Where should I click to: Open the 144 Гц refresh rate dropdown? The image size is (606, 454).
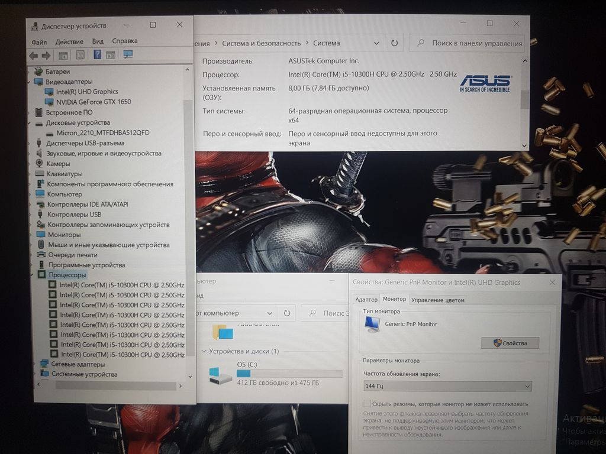447,386
